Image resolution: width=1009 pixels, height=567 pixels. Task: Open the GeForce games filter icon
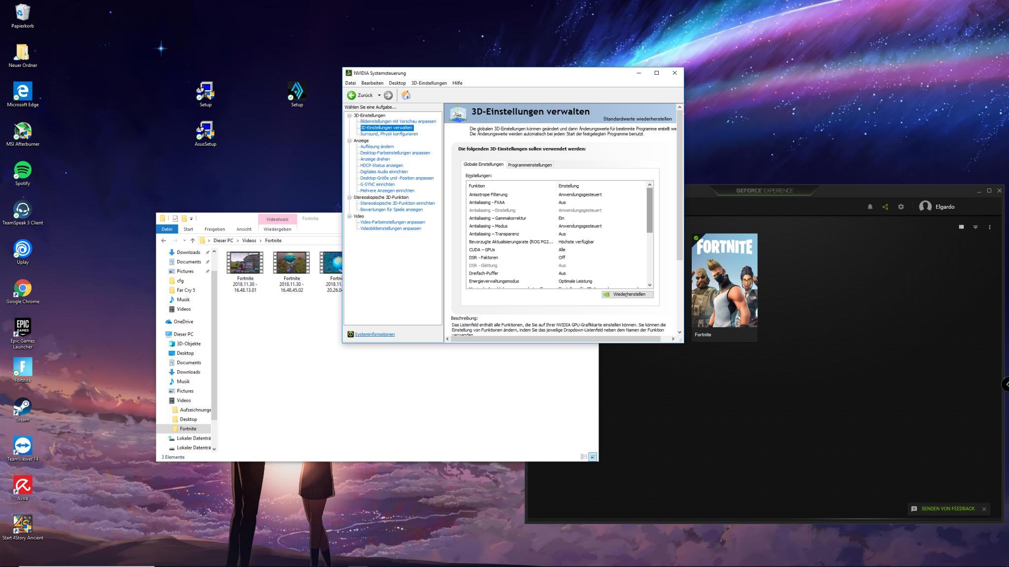(975, 227)
